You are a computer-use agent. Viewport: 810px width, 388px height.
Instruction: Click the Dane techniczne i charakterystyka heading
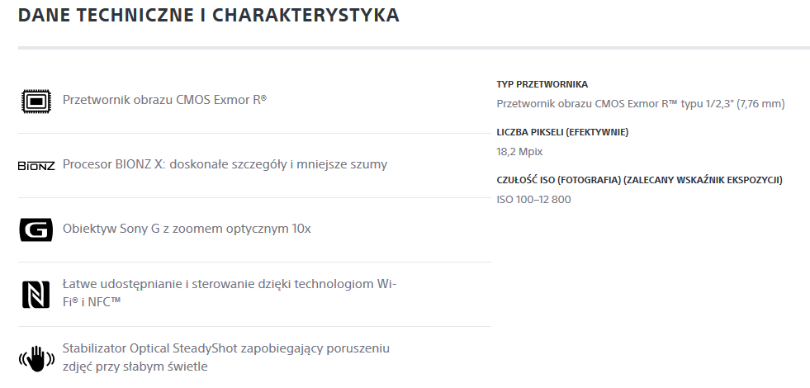pos(209,16)
